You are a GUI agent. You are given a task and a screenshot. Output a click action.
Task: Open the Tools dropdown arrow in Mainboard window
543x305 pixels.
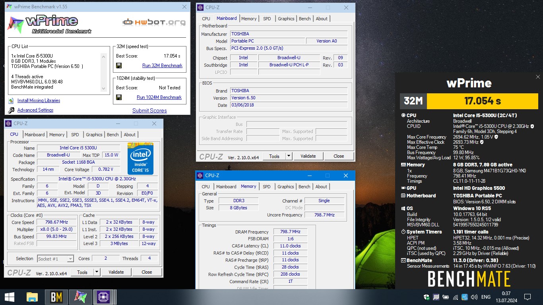(289, 156)
